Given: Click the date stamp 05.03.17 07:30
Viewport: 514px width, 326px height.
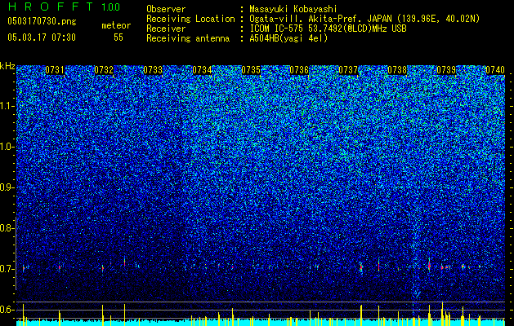Looking at the screenshot, I should pyautogui.click(x=42, y=37).
